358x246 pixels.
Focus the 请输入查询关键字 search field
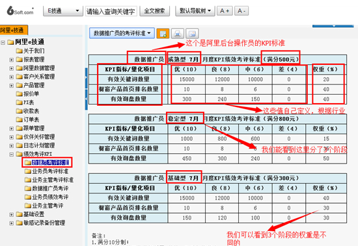[x=111, y=11]
